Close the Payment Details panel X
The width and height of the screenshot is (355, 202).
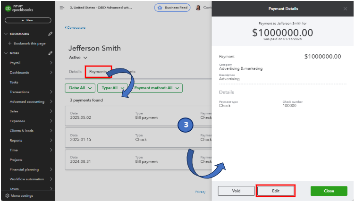tap(345, 9)
